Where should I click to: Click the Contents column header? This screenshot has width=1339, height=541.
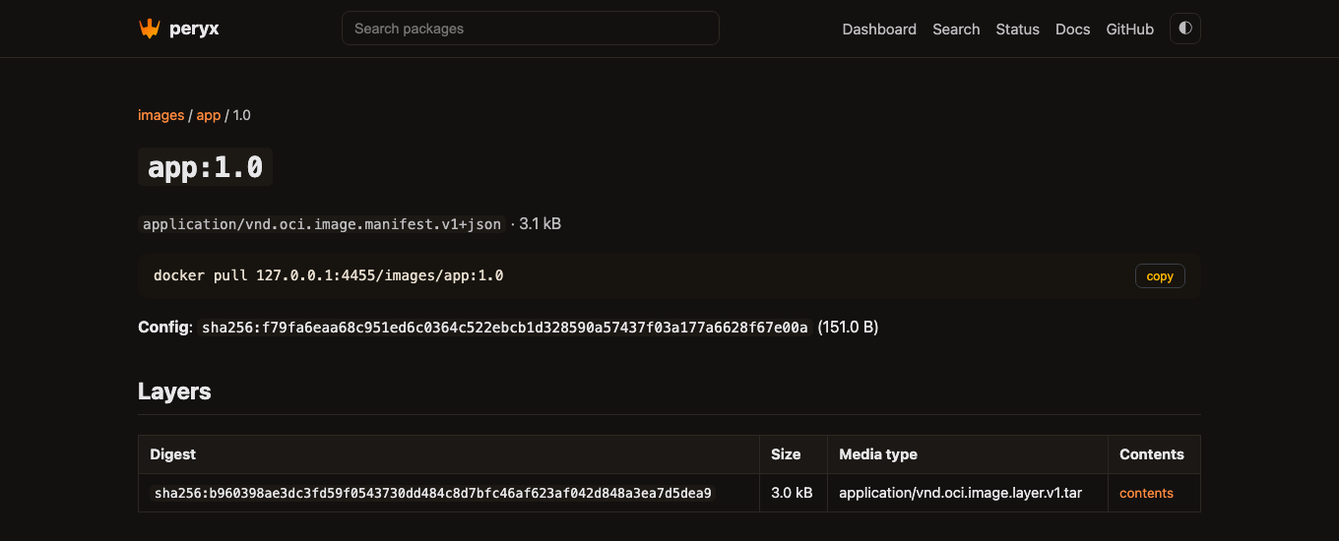click(1152, 454)
